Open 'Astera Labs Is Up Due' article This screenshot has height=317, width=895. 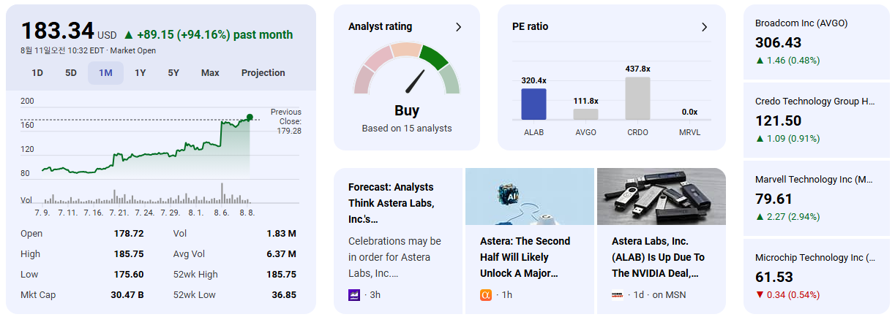pos(662,241)
